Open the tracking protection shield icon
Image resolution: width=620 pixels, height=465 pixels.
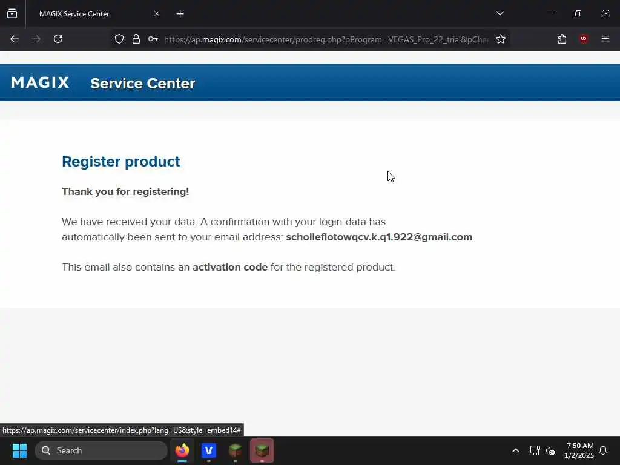tap(119, 39)
